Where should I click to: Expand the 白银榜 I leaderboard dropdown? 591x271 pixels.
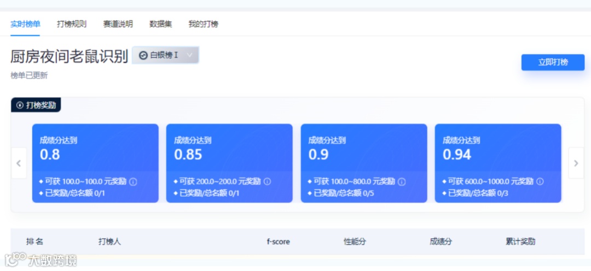coord(165,55)
